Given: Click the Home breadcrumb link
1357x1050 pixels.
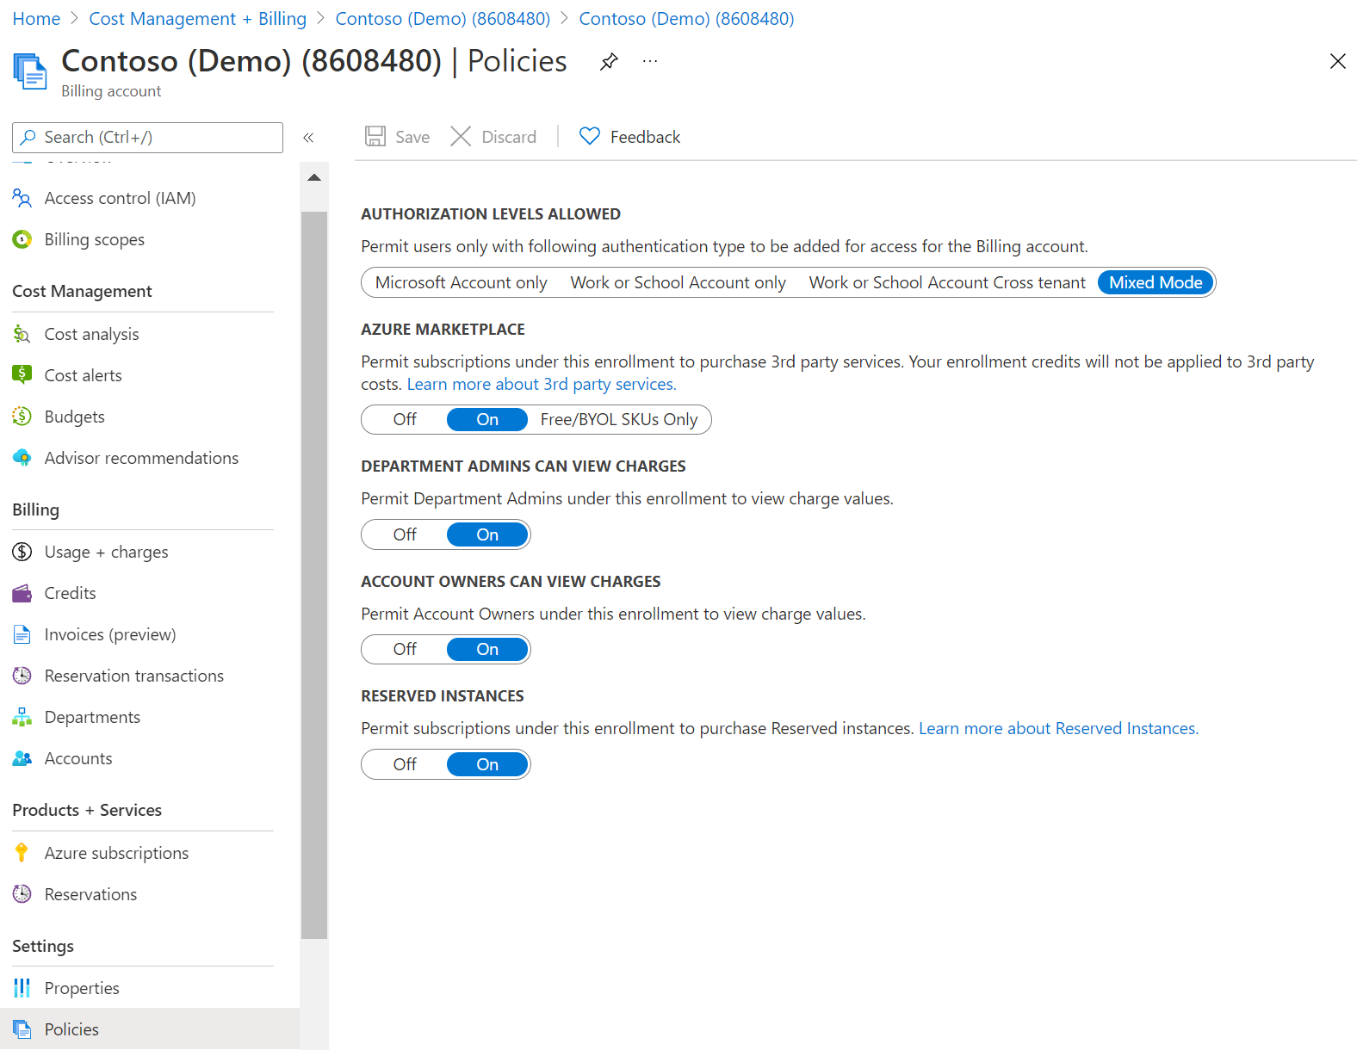Looking at the screenshot, I should 36,19.
